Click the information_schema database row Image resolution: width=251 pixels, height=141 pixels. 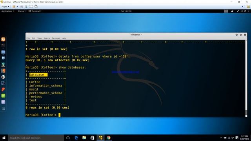tap(45, 86)
